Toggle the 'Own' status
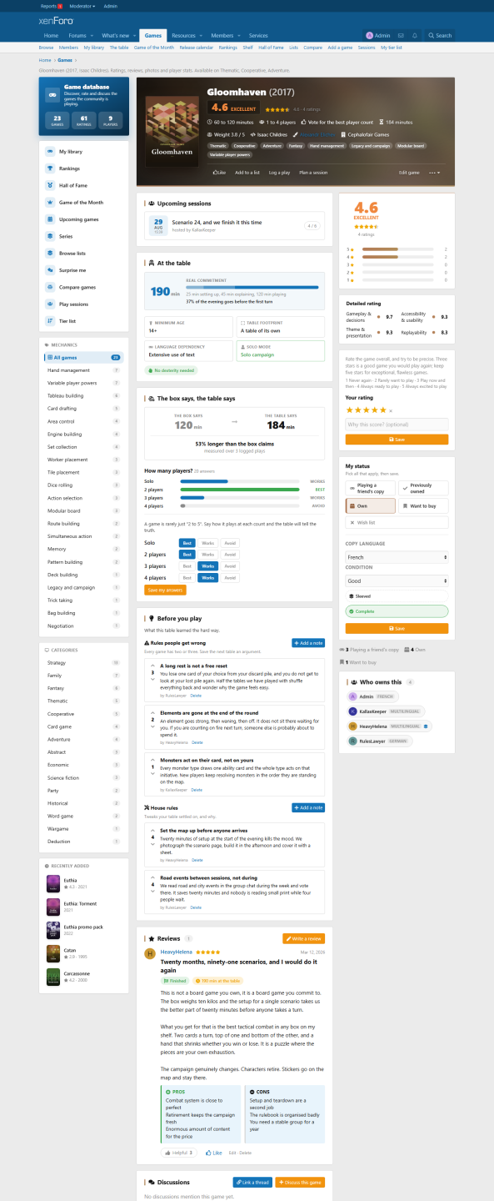 point(370,505)
